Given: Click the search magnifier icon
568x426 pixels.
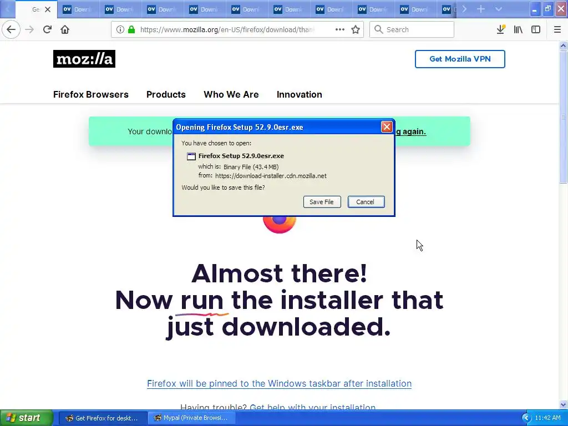Looking at the screenshot, I should coord(378,30).
